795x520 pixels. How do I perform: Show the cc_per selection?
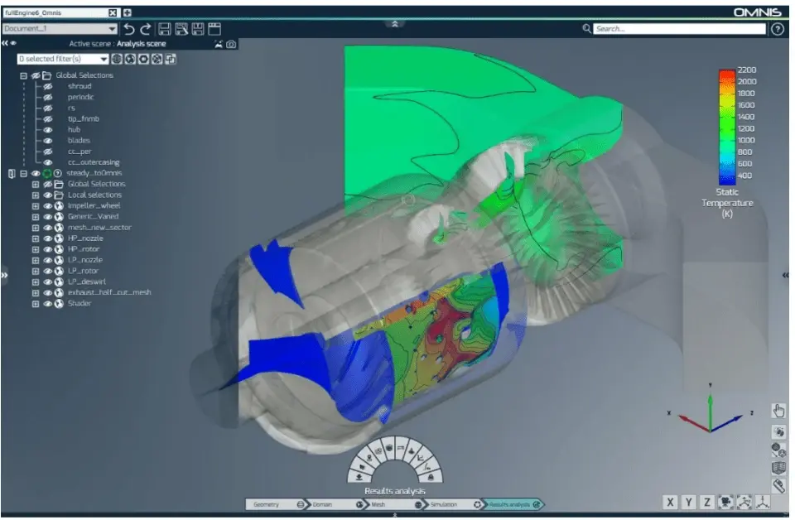click(48, 152)
